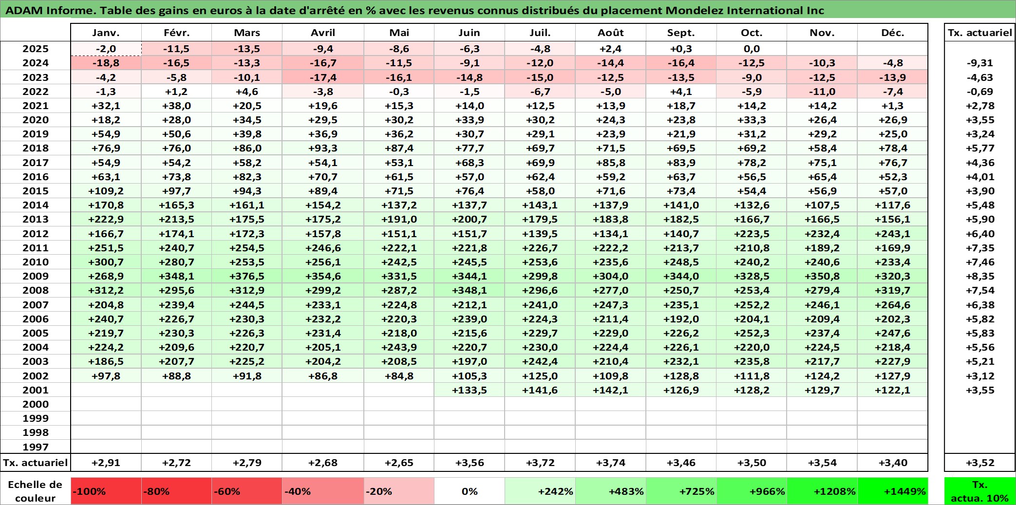Click the ADAM Informe title bar

tap(508, 10)
